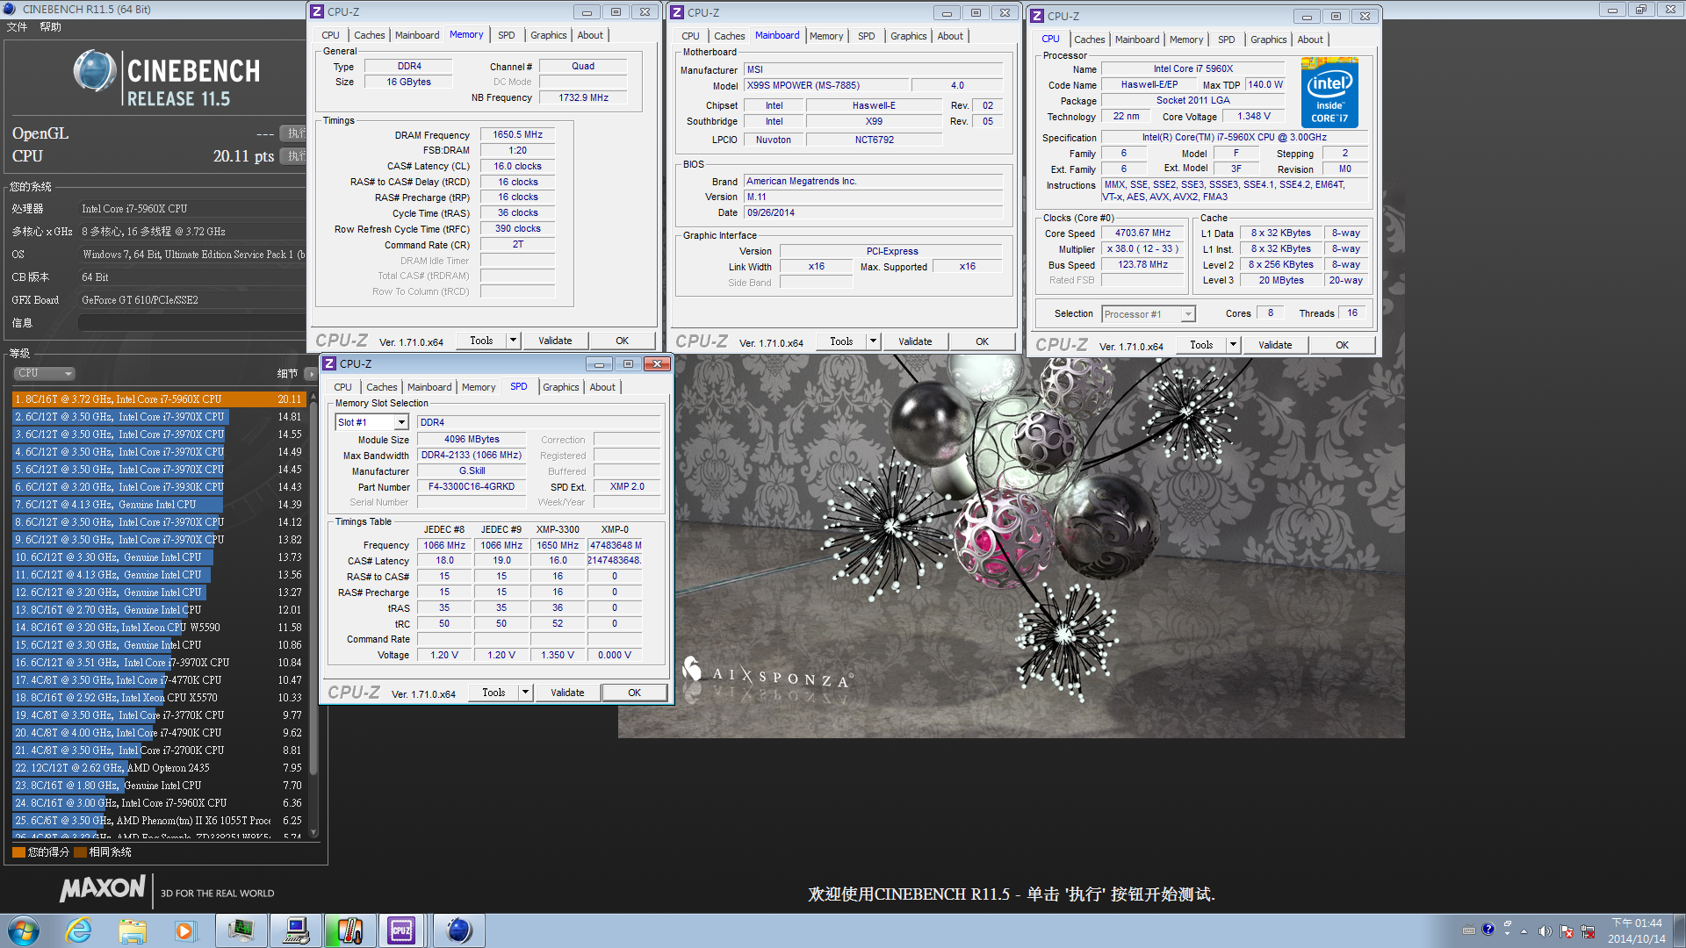The height and width of the screenshot is (948, 1686).
Task: Open Windows Media Player from taskbar
Action: [x=185, y=930]
